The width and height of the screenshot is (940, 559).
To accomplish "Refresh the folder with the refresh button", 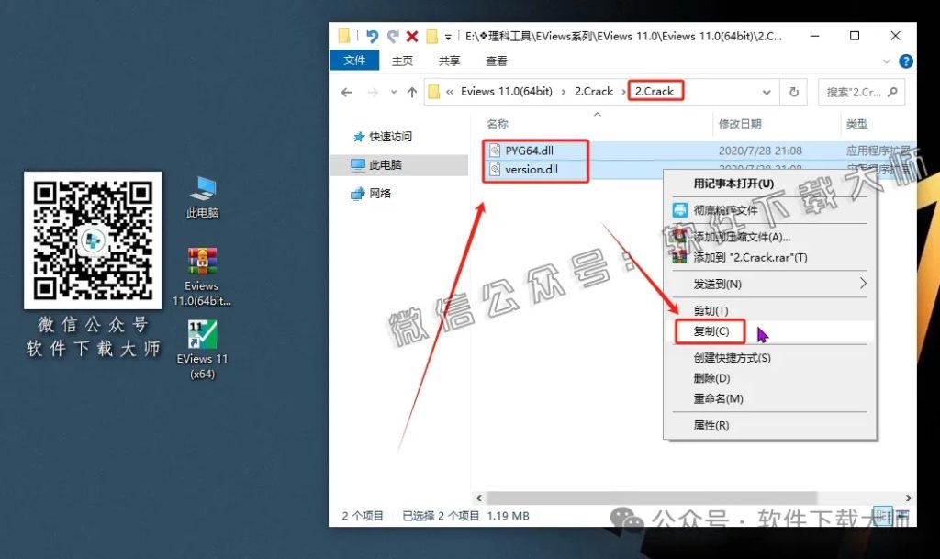I will tap(792, 91).
